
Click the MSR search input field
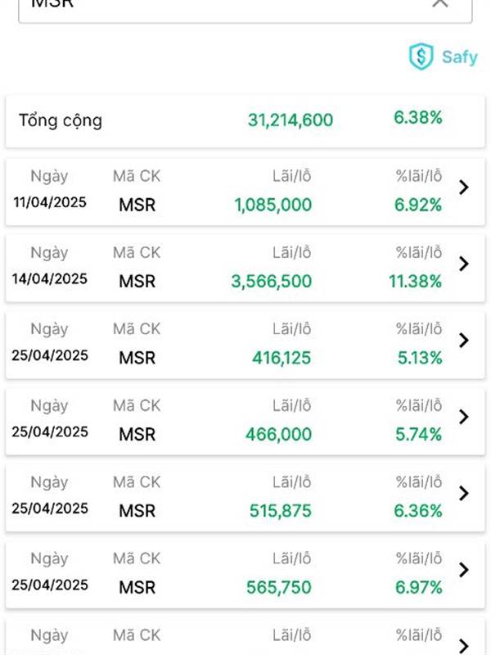pyautogui.click(x=245, y=10)
